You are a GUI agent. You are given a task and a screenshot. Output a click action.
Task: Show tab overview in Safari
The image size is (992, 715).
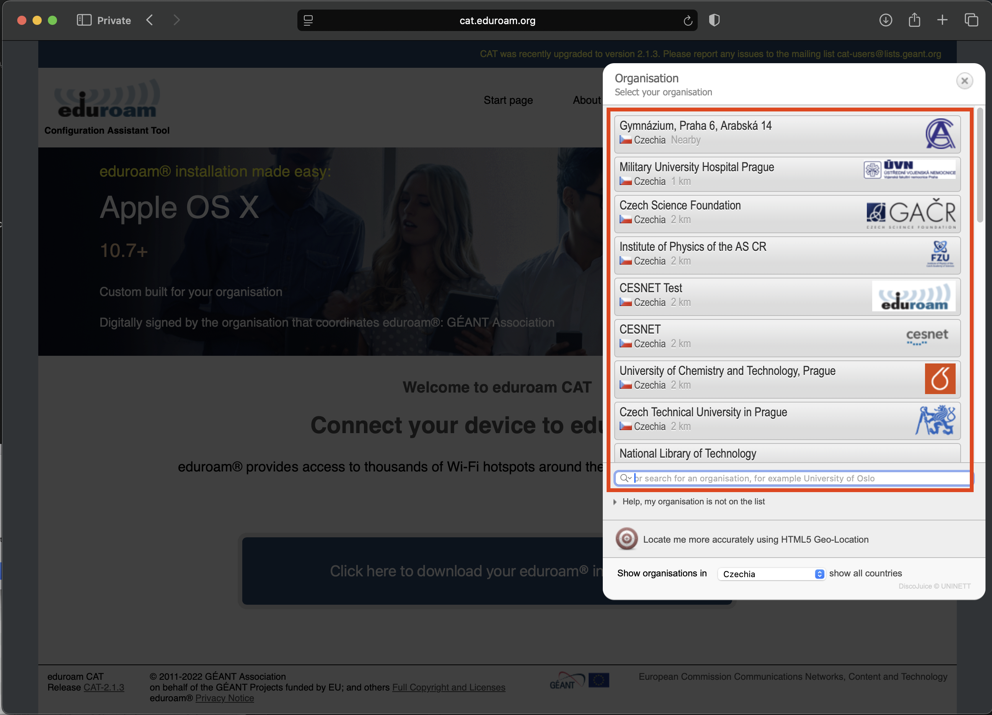click(971, 20)
